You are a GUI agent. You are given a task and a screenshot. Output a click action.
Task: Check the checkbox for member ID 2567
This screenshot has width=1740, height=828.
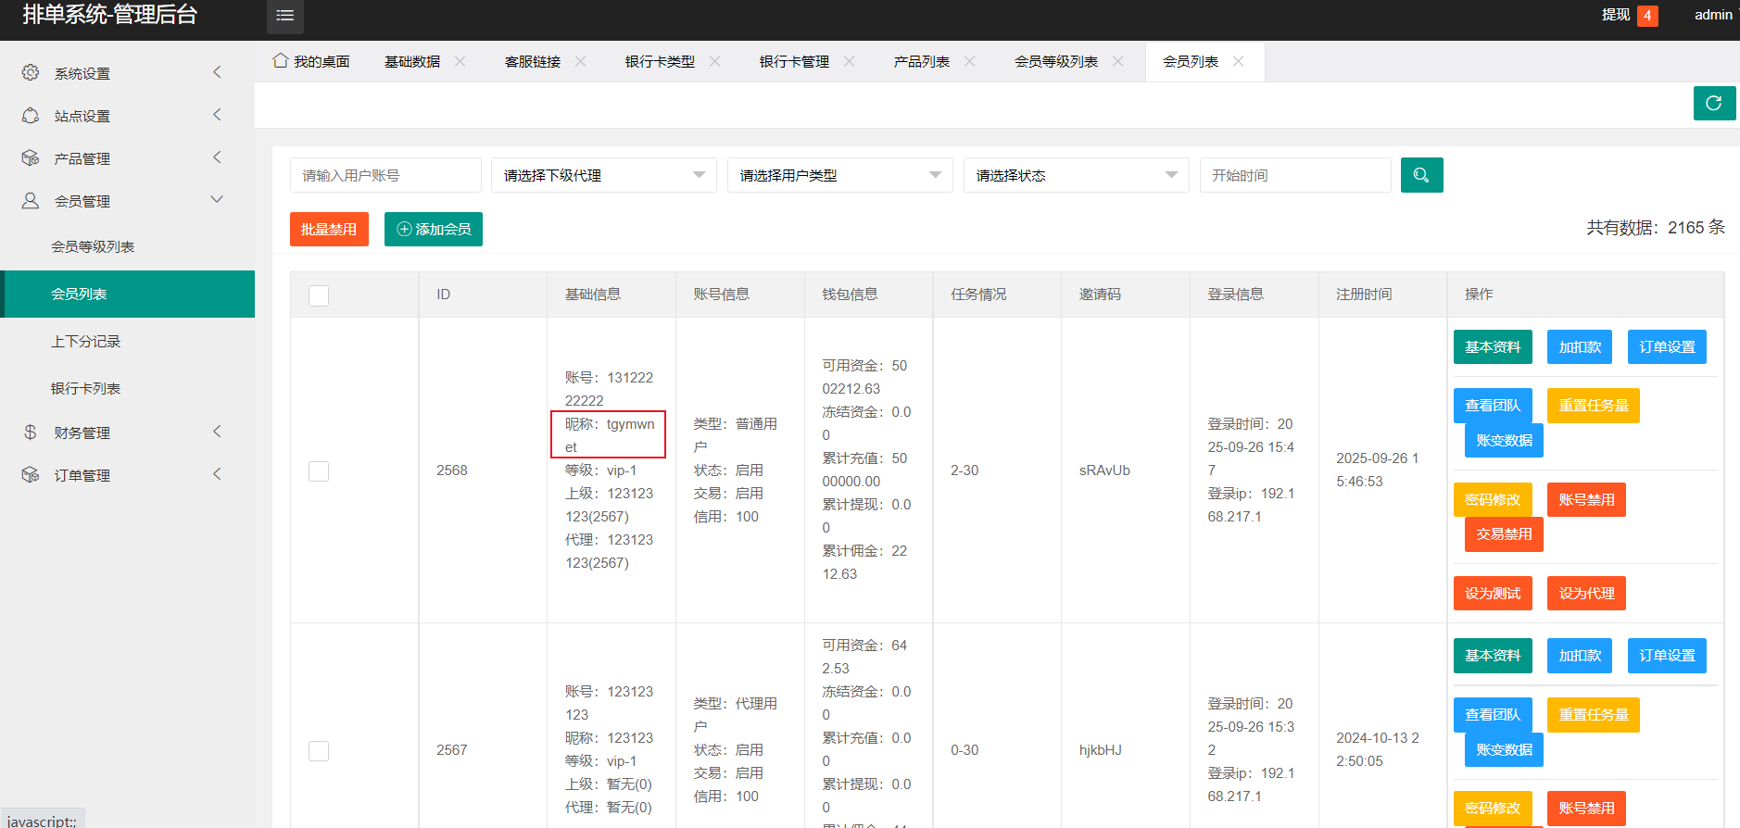click(x=319, y=750)
